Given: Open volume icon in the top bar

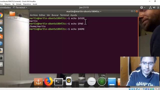Looking at the screenshot, I should pos(154,7).
